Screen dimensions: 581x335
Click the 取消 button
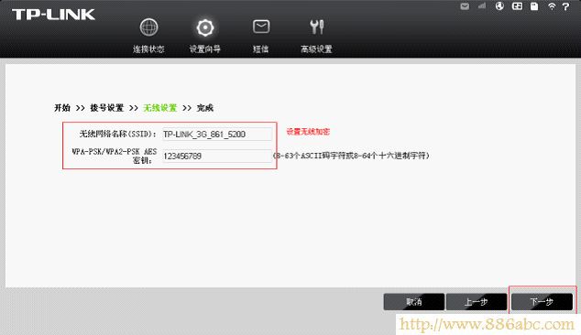(x=414, y=302)
